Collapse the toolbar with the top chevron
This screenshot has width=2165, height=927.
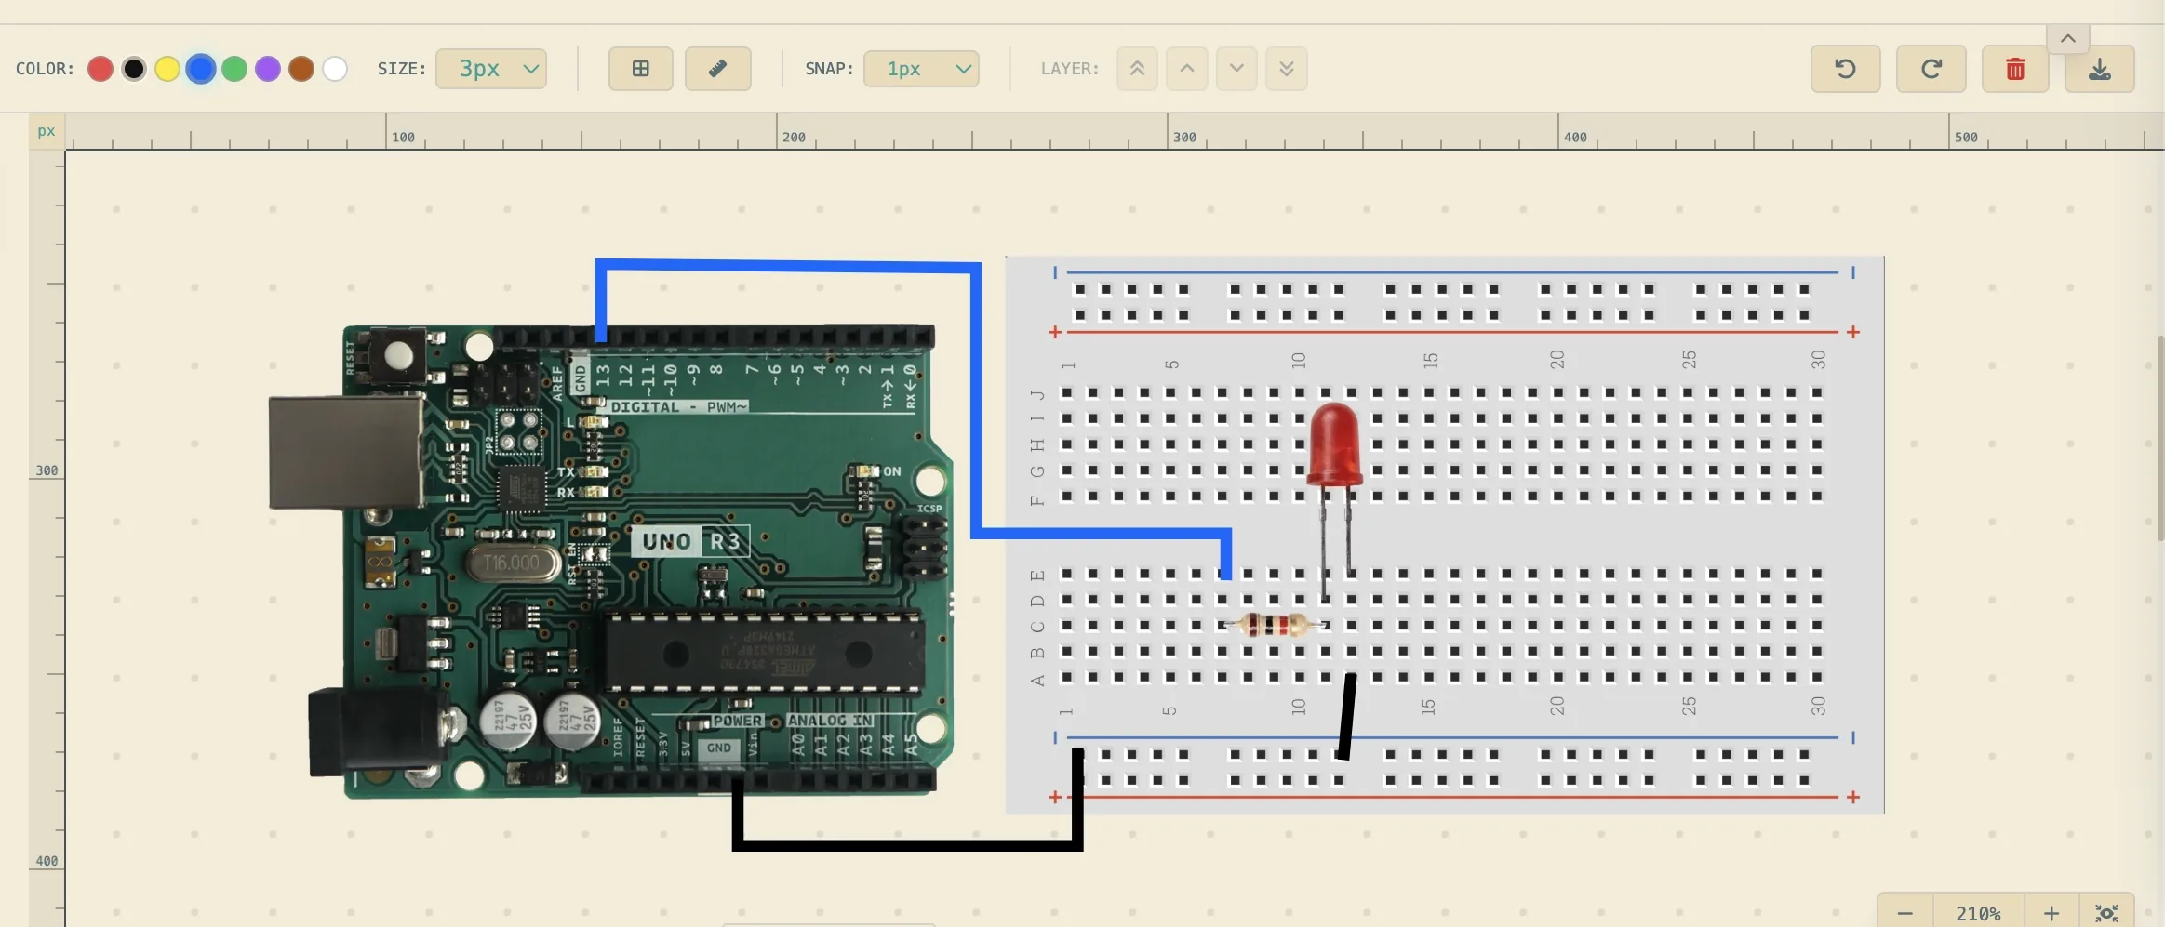coord(2068,38)
